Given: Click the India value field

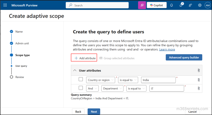Looking at the screenshot, I should pyautogui.click(x=158, y=80).
